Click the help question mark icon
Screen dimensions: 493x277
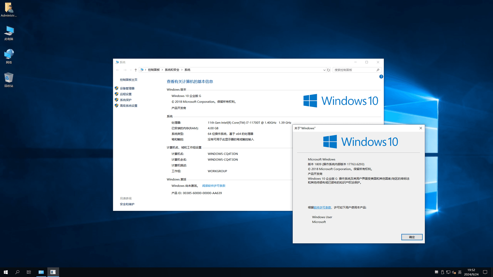pyautogui.click(x=381, y=77)
